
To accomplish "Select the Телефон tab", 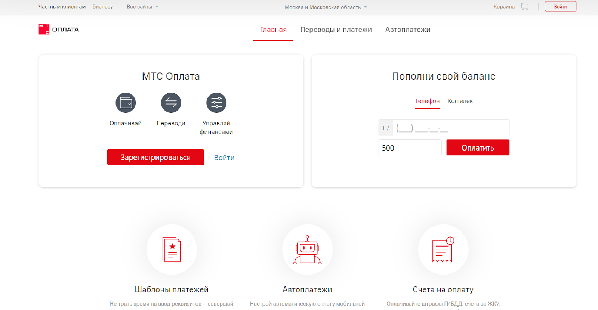I will click(427, 101).
